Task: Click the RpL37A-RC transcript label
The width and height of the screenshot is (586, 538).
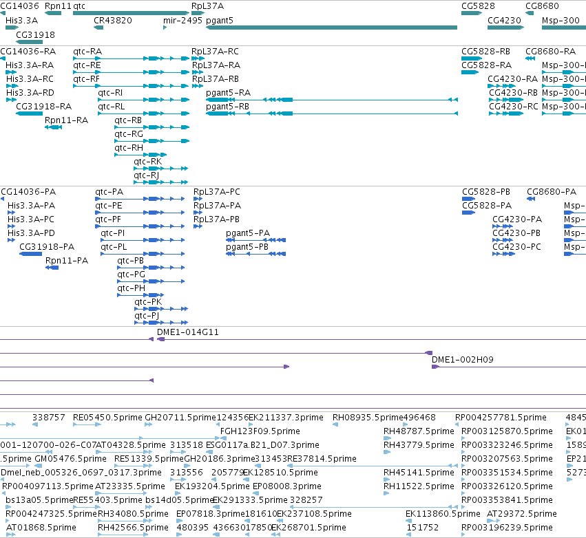Action: click(x=215, y=52)
